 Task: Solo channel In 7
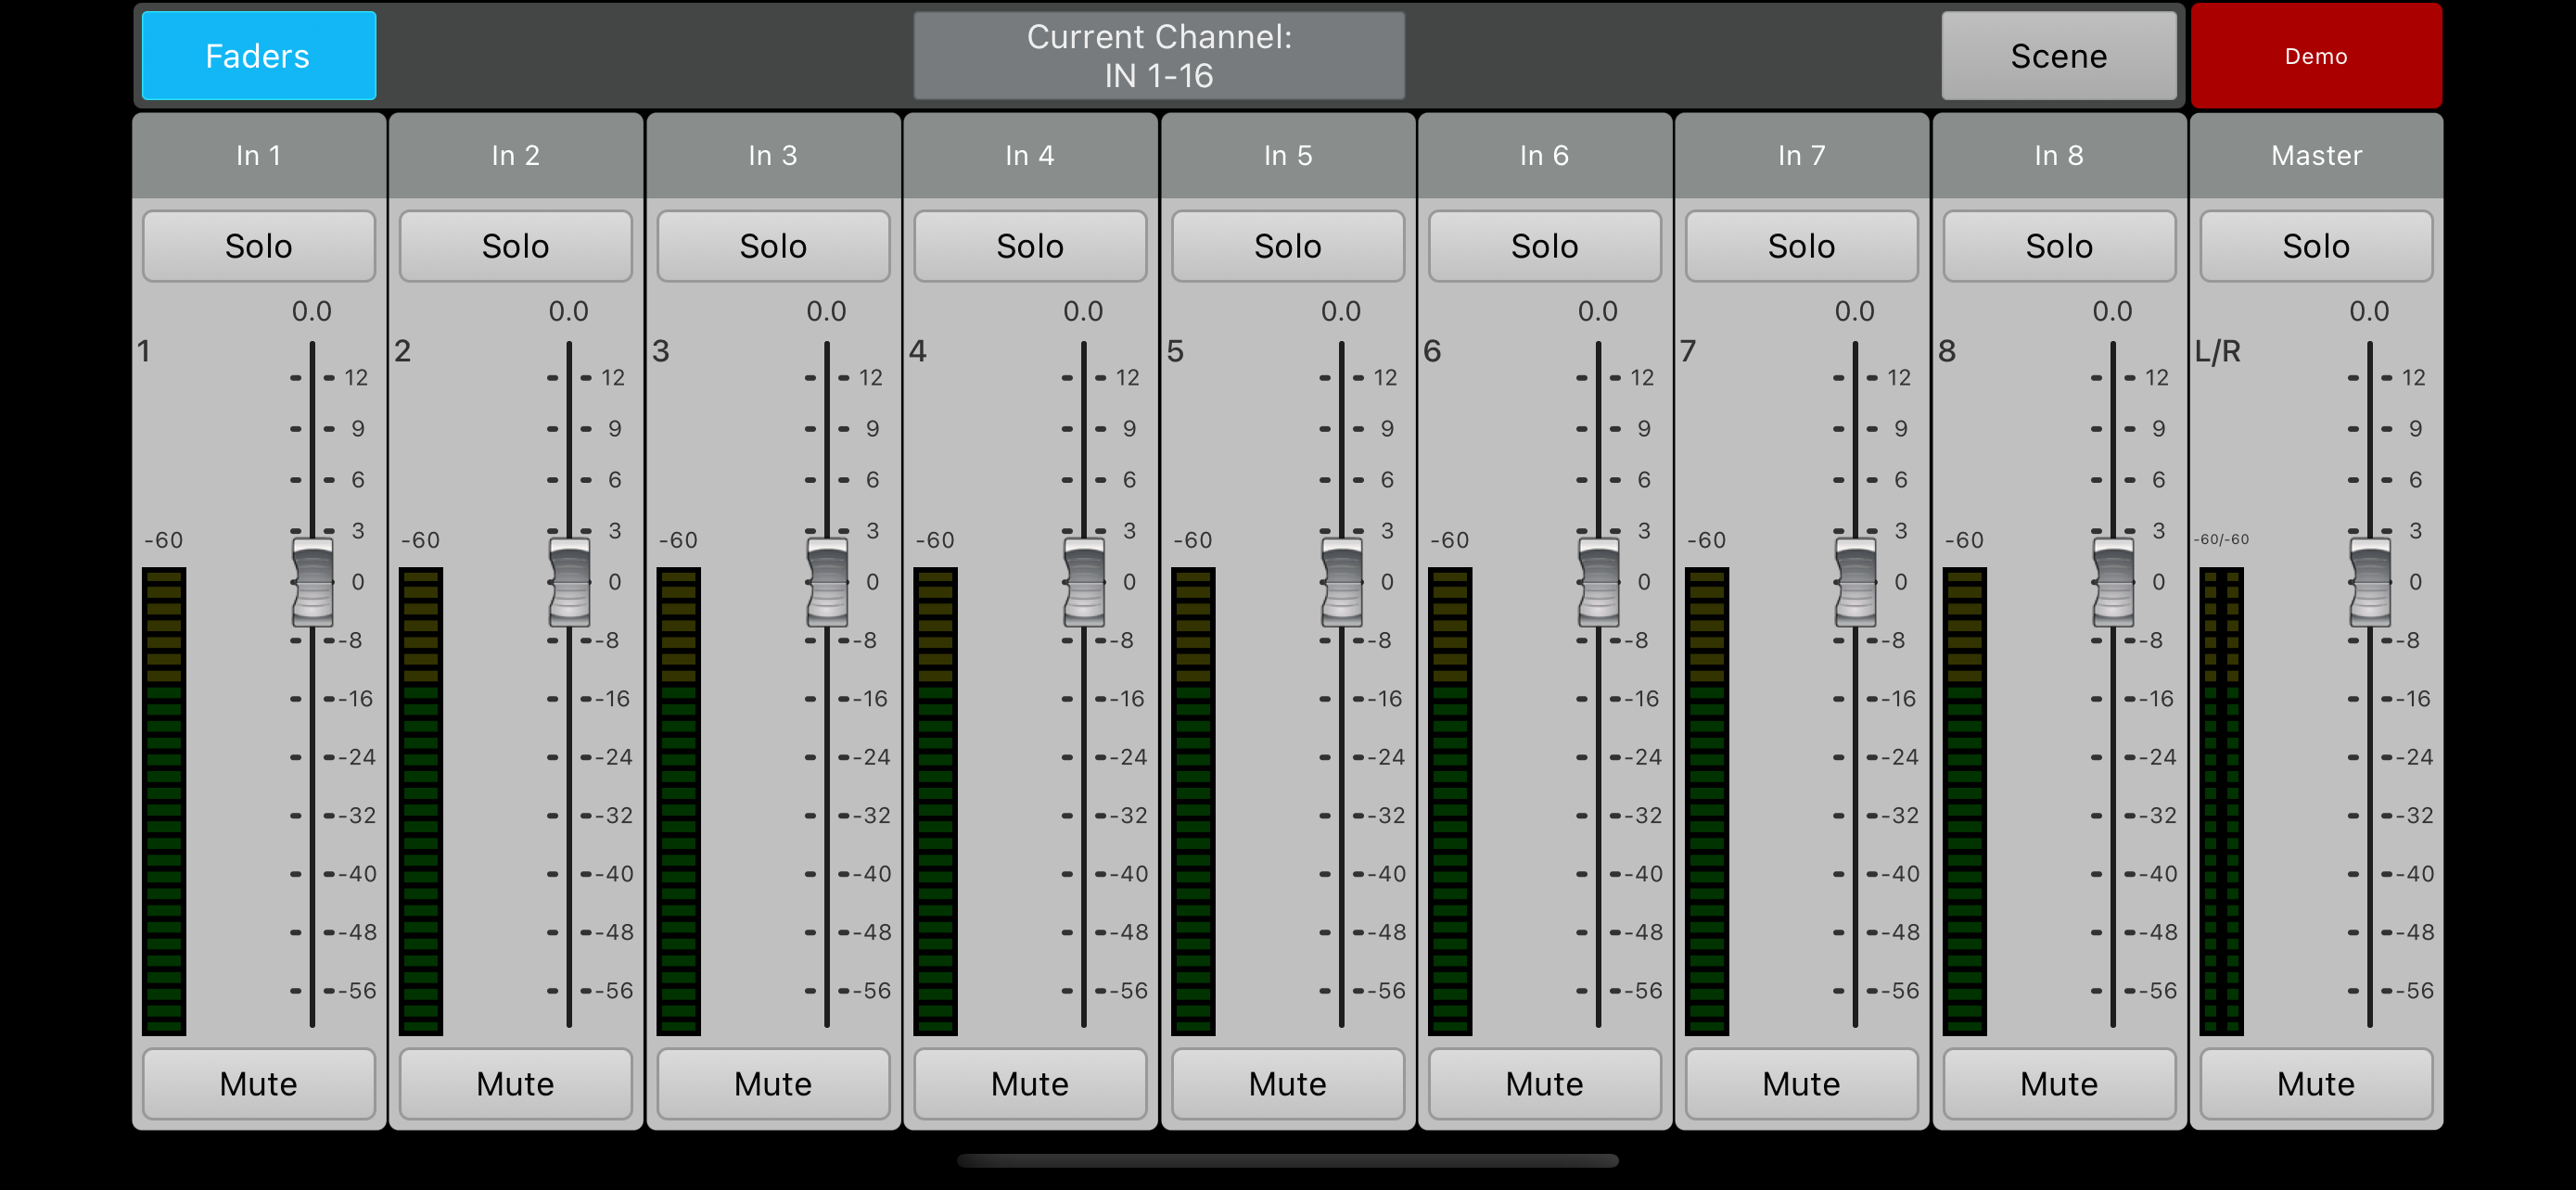click(1802, 246)
